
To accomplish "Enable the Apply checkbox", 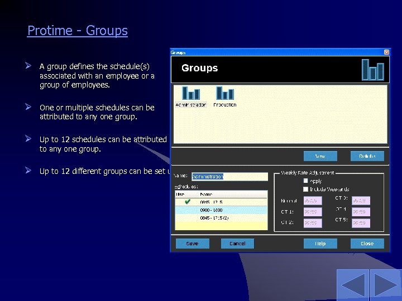I will [305, 181].
